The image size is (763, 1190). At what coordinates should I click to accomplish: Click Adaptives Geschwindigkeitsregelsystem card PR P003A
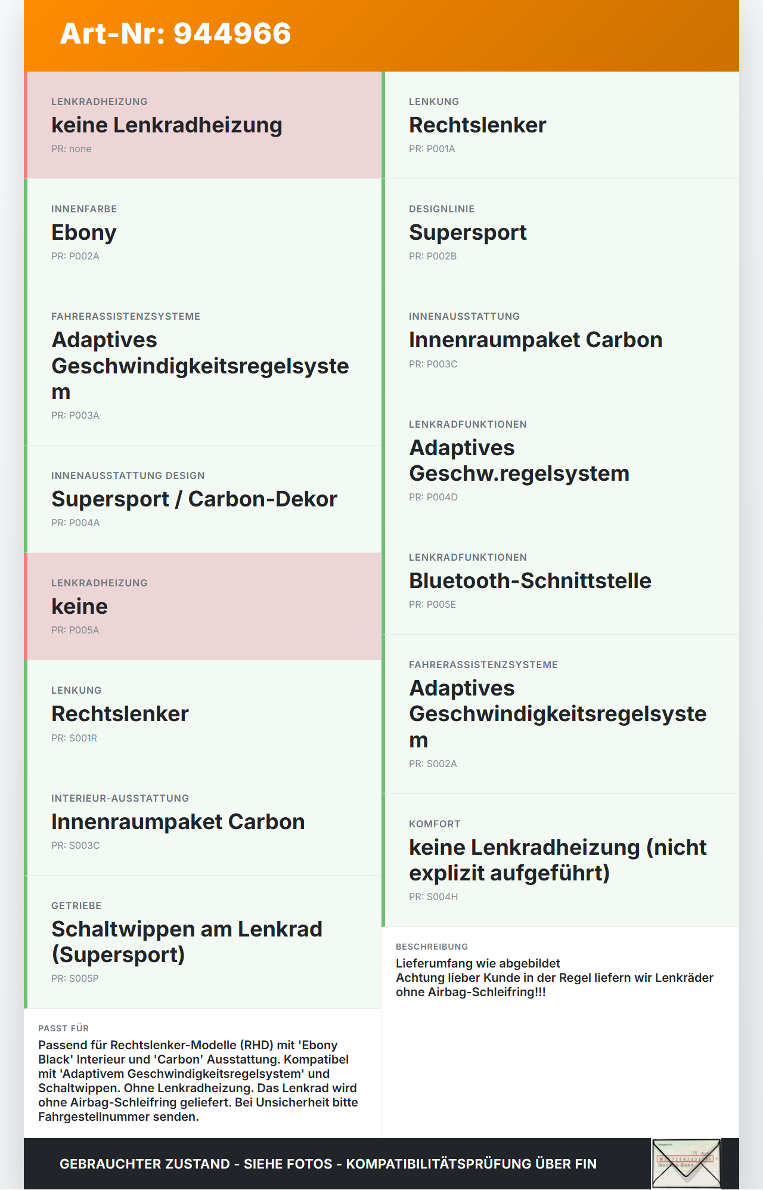[203, 366]
